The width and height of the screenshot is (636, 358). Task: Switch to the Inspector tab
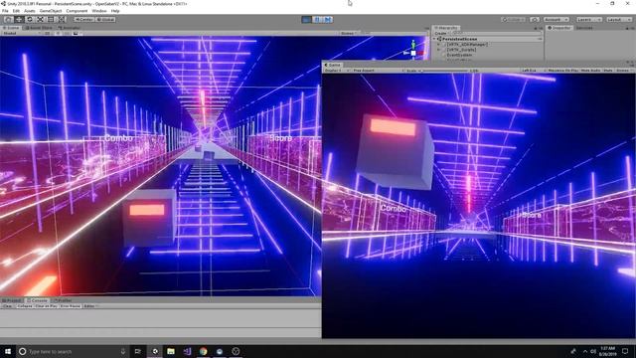pyautogui.click(x=559, y=28)
